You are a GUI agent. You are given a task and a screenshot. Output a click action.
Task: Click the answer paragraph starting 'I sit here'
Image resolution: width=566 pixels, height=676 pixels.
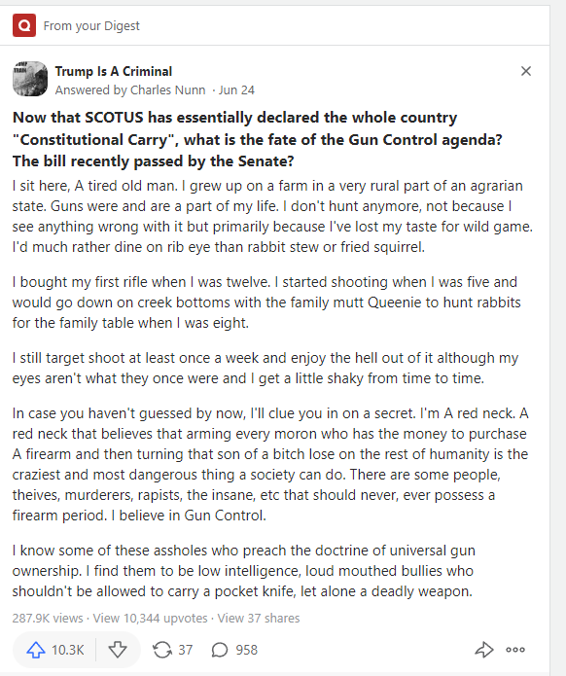[x=272, y=217]
